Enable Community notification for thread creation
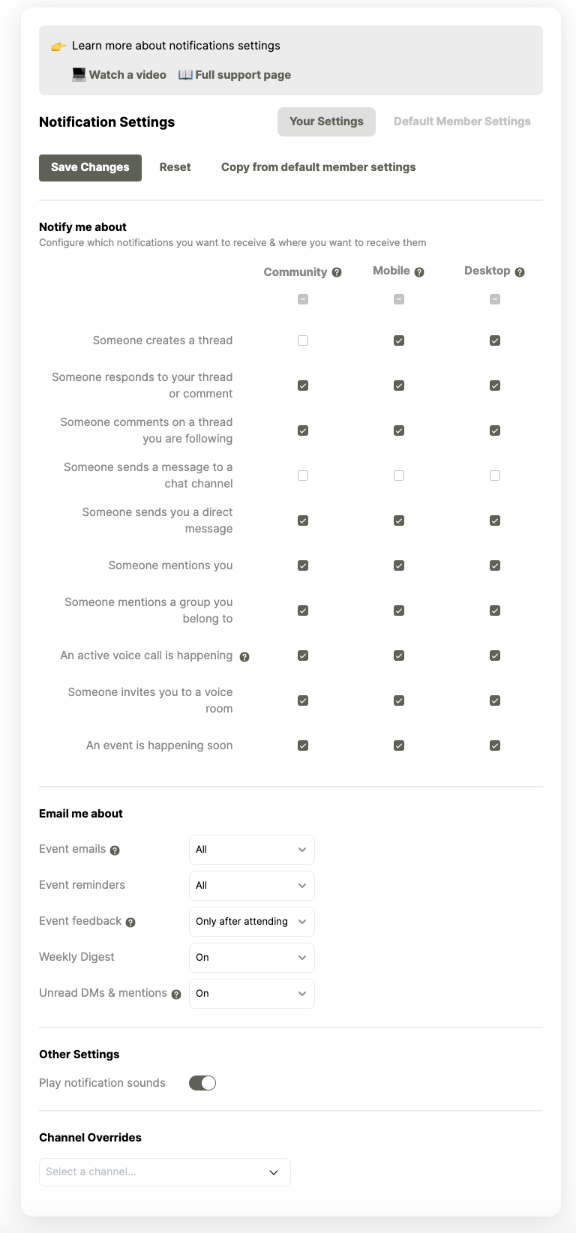The height and width of the screenshot is (1233, 576). (x=303, y=340)
